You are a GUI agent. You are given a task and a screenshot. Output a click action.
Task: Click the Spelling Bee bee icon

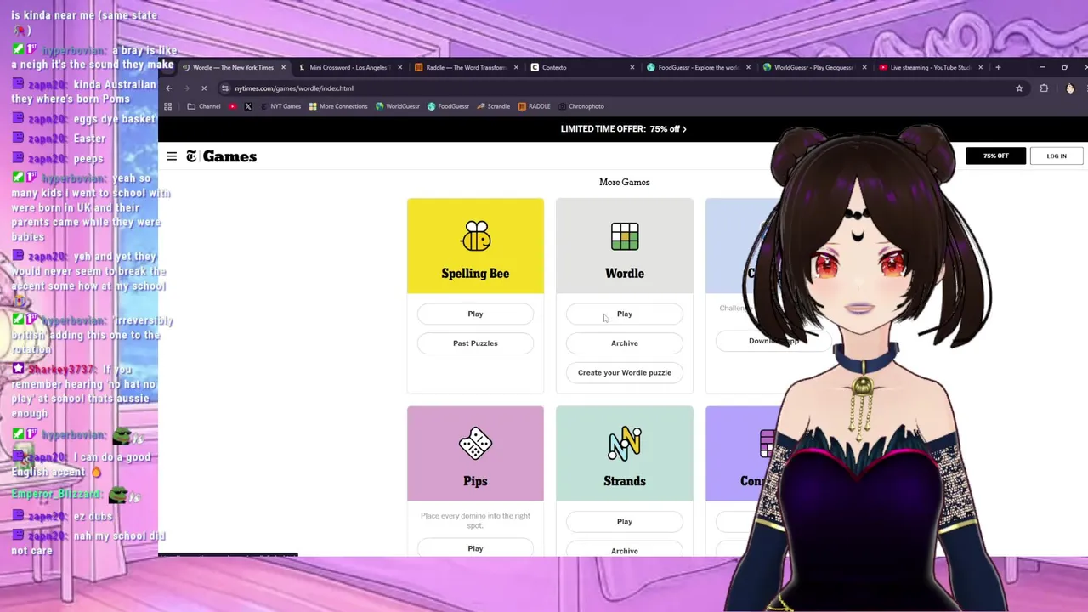pos(475,236)
